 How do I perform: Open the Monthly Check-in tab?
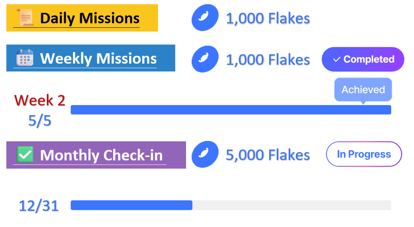point(101,155)
